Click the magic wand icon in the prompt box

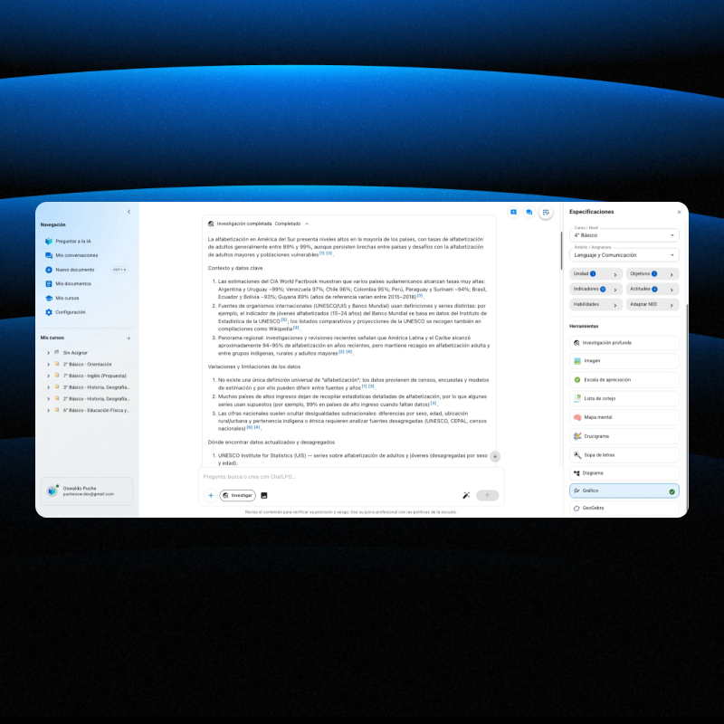click(x=465, y=495)
